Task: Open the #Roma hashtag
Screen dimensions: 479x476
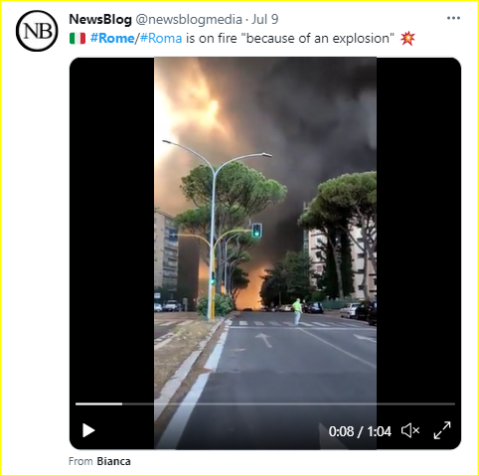Action: click(x=161, y=39)
